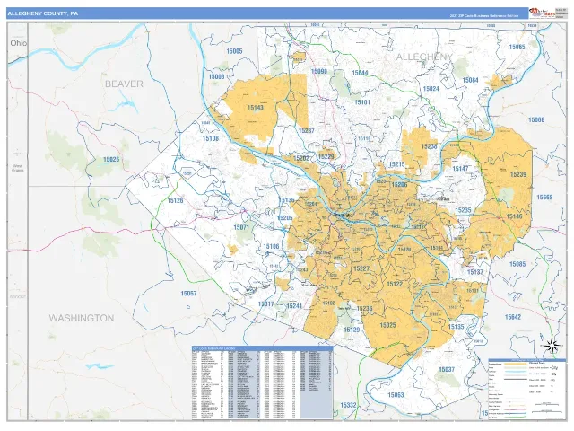The image size is (574, 431).
Task: Click ZIP code 15003 label
Action: tap(216, 76)
